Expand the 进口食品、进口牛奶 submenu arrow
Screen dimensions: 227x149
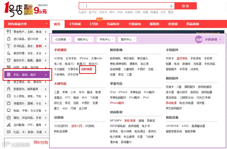tap(46, 39)
